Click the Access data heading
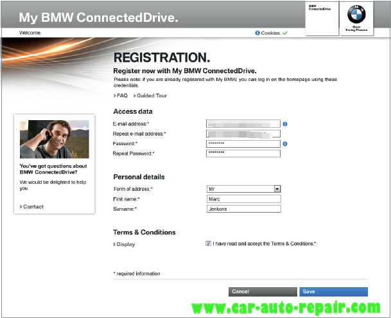Viewport: 391px width, 318px height. click(133, 111)
